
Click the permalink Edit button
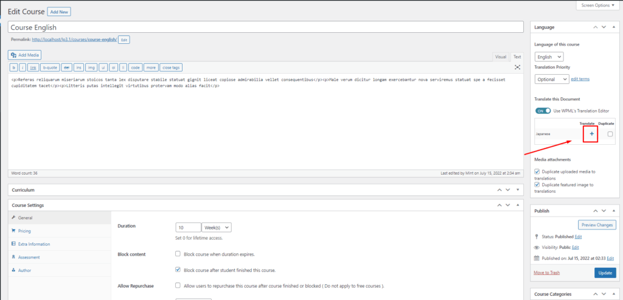click(124, 40)
